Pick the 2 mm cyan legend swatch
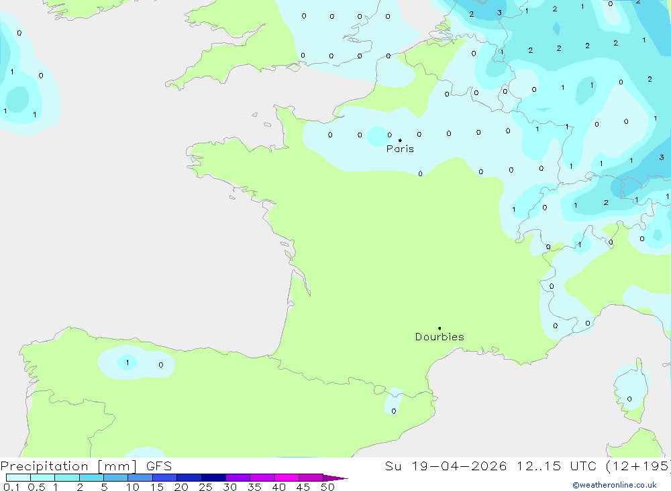The width and height of the screenshot is (671, 491). (91, 478)
